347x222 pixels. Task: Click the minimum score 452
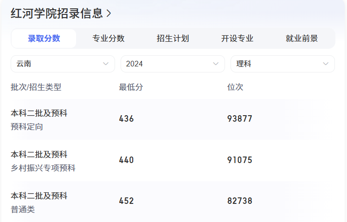point(126,201)
